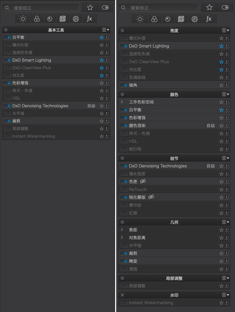Image resolution: width=235 pixels, height=312 pixels.
Task: Close the 水印 palette
Action: click(122, 295)
